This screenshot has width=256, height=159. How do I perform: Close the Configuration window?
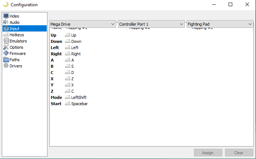(x=247, y=4)
